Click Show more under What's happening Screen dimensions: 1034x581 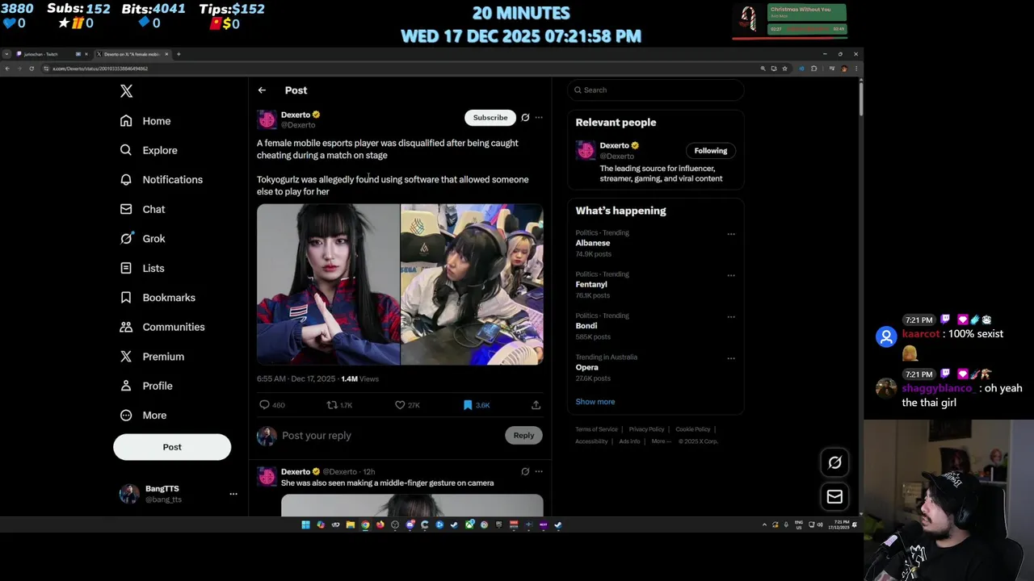coord(595,402)
